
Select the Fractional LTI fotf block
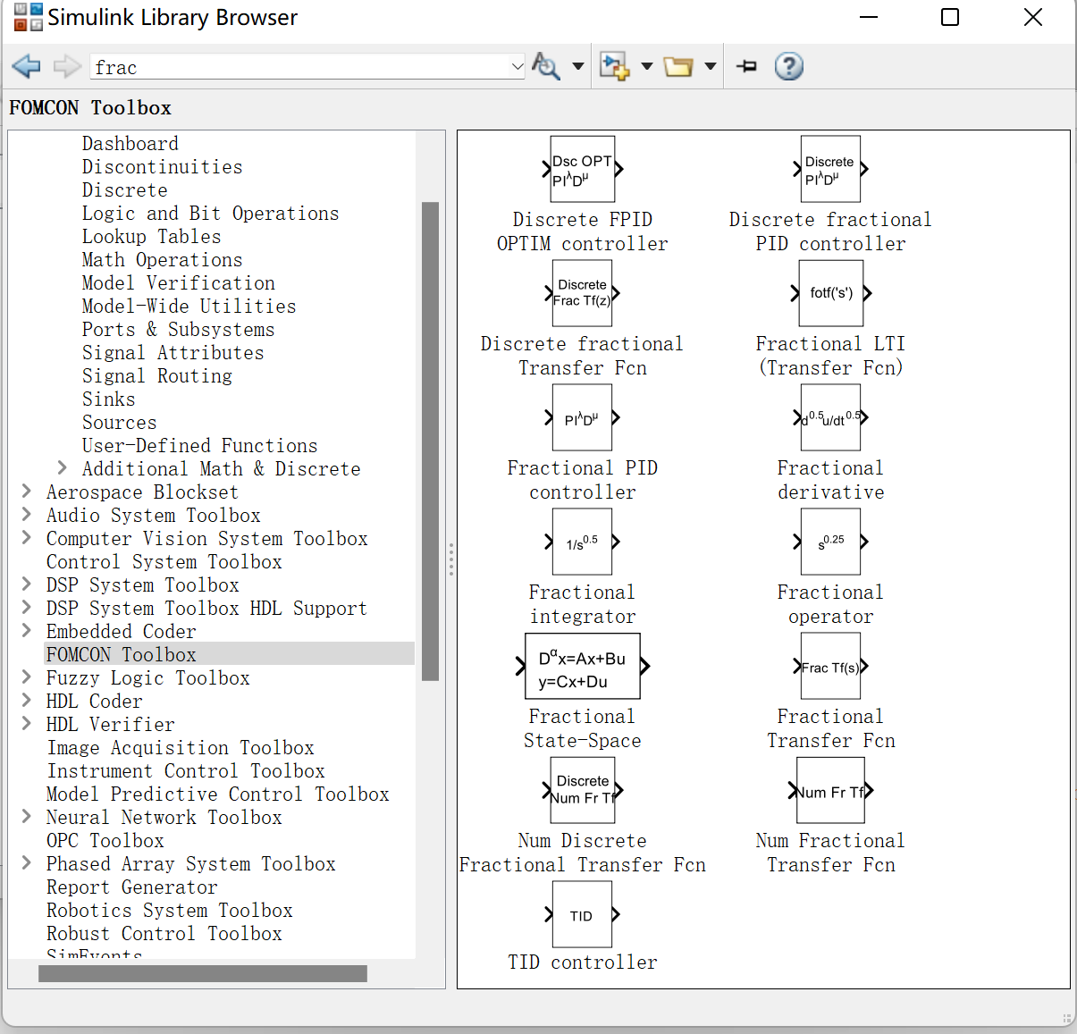[x=831, y=293]
